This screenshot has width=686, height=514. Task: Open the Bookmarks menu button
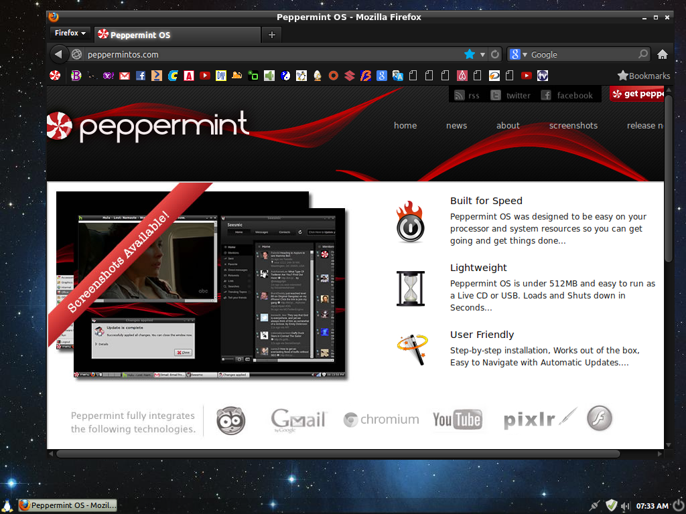[x=644, y=76]
